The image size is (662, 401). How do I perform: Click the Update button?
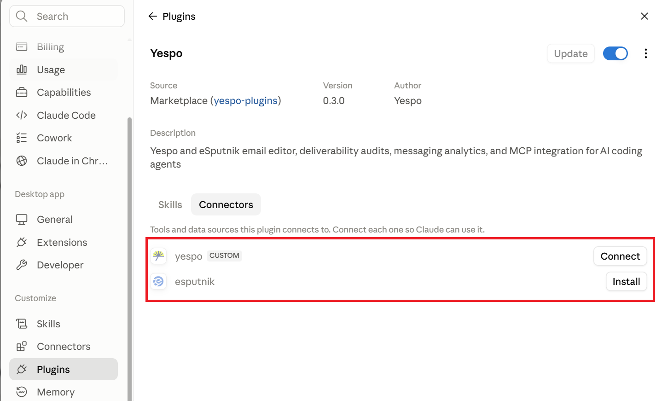[571, 53]
